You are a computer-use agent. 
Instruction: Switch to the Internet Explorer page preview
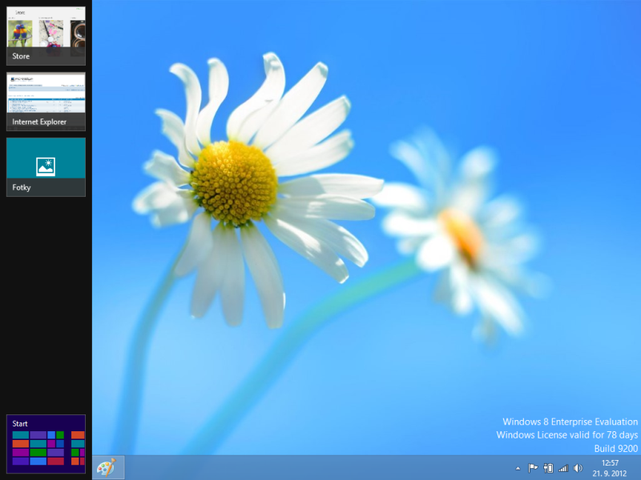46,94
